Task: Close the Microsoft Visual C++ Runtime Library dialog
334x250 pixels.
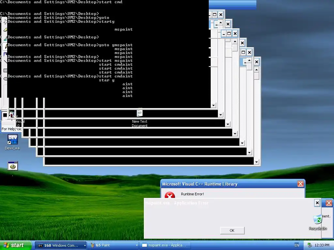Action: [x=300, y=184]
